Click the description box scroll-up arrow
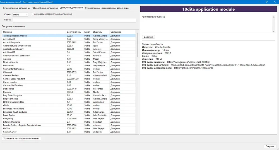The image size is (279, 150). point(274,17)
